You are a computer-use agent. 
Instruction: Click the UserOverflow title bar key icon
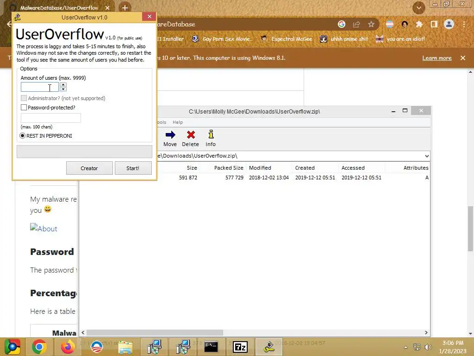point(18,17)
